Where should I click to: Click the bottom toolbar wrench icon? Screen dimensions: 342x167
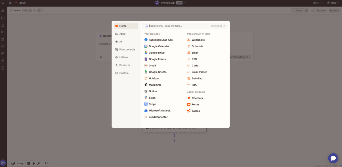(39, 163)
